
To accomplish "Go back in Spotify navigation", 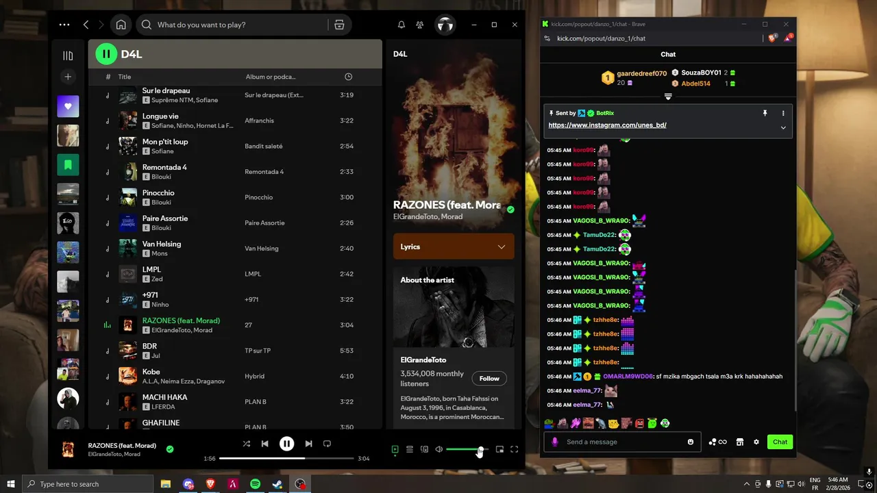I will pos(86,25).
